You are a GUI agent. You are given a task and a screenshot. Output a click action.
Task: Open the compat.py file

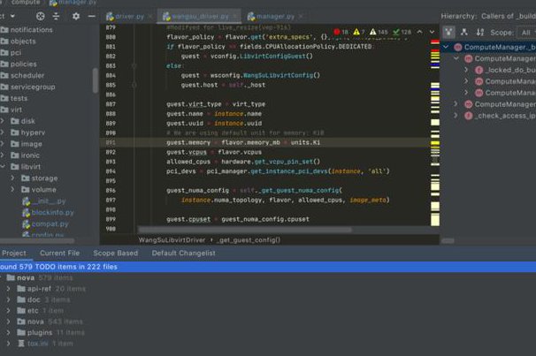(x=45, y=223)
